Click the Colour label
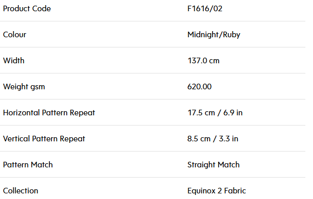313x199 pixels. point(15,35)
